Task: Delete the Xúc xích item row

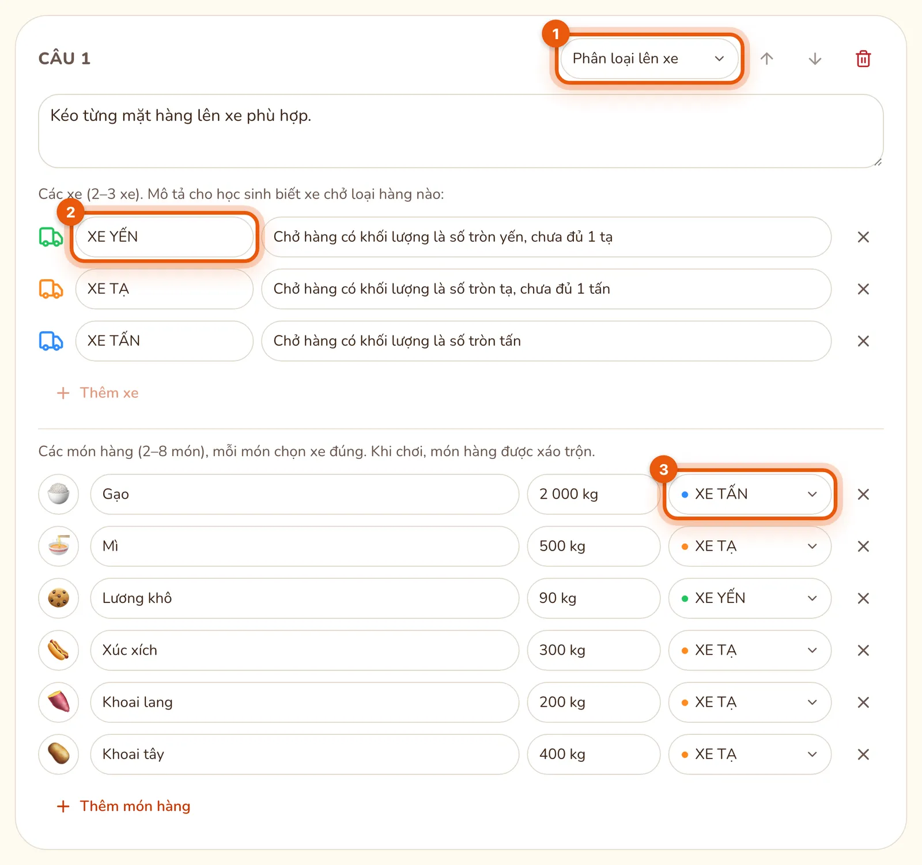Action: coord(863,650)
